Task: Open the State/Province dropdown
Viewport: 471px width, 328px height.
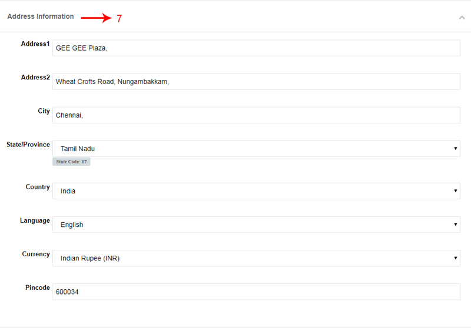Action: click(256, 149)
